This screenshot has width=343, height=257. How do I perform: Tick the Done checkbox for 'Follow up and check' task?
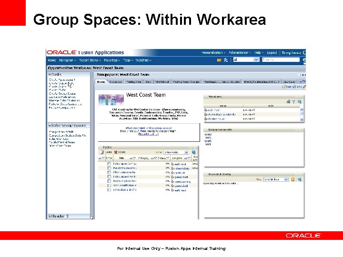point(109,177)
